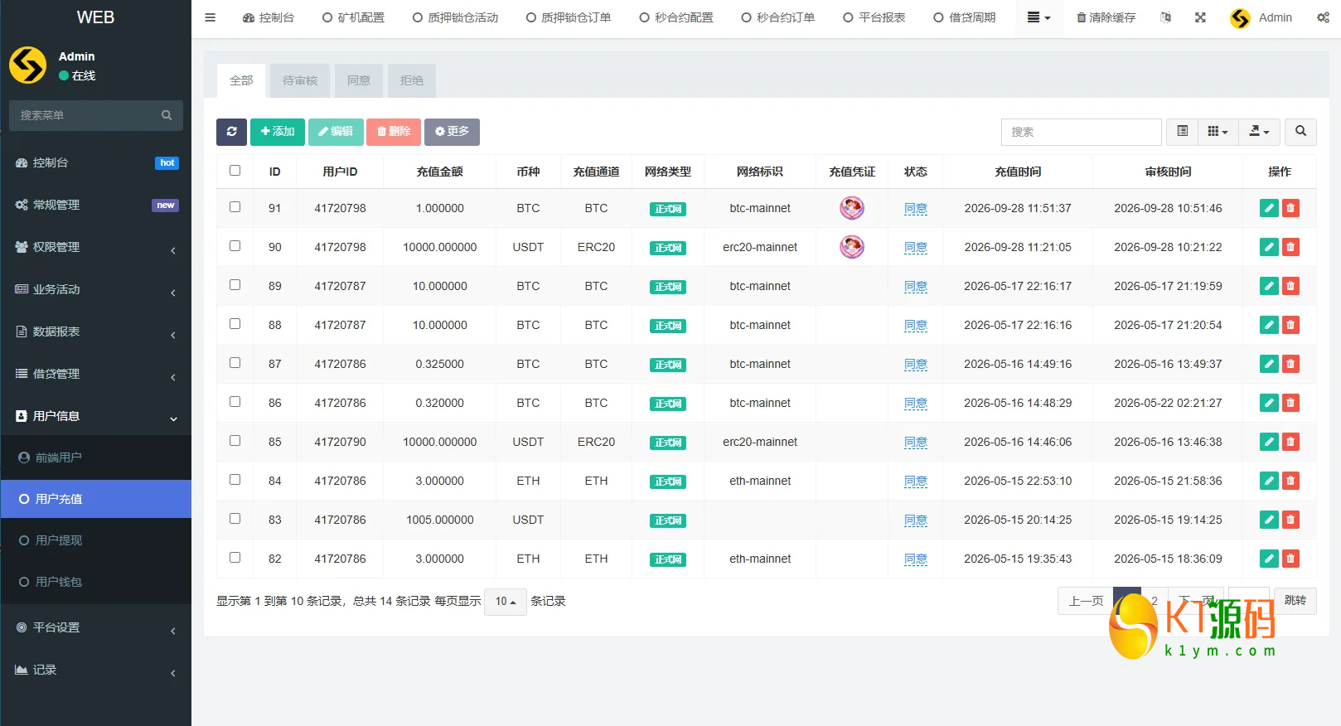
Task: Open the 质押锁仓订单 top tab
Action: click(x=569, y=17)
